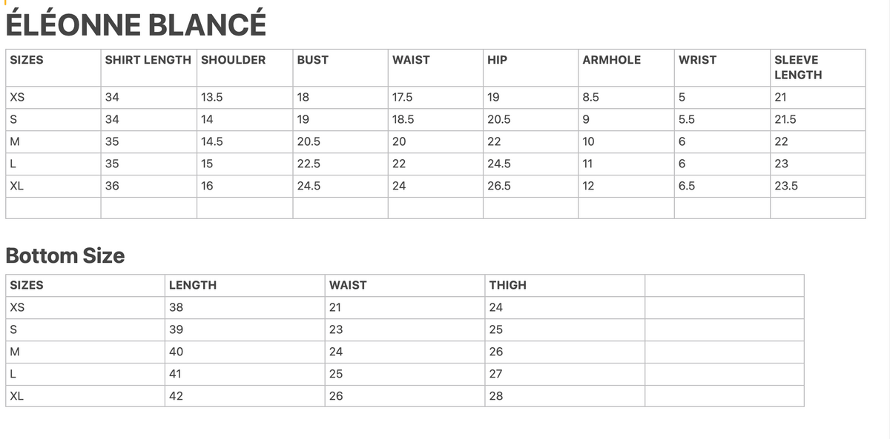Screen dimensions: 890x439
Task: Click the thigh value 28
Action: point(496,396)
